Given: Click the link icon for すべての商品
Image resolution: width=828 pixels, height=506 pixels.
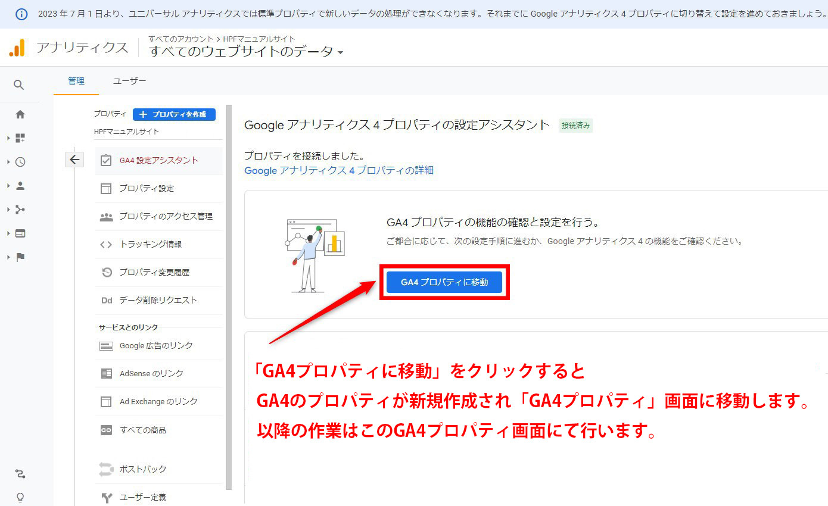Looking at the screenshot, I should tap(106, 430).
